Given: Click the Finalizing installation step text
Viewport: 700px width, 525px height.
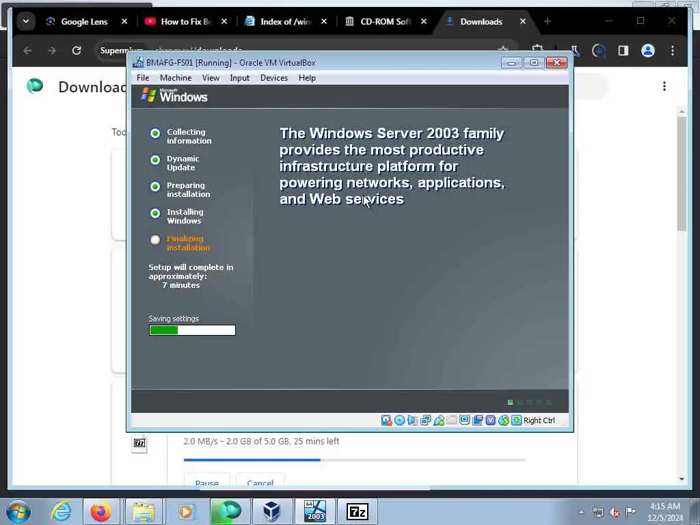Looking at the screenshot, I should pos(189,243).
